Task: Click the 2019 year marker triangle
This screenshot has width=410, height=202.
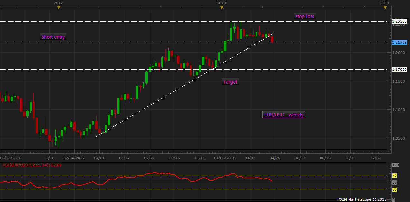Action: click(385, 8)
